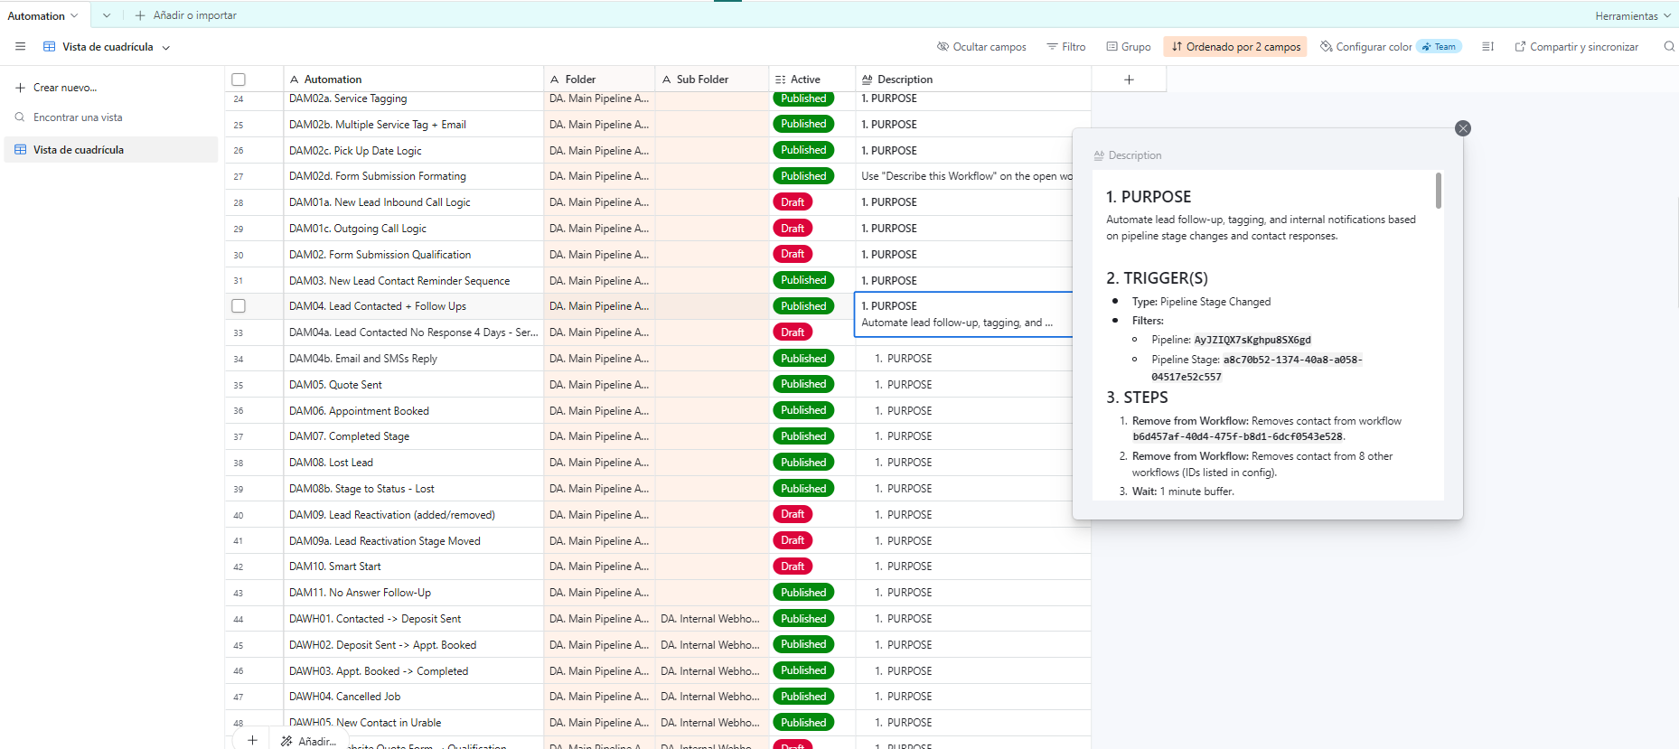Add a new field with plus icon

pyautogui.click(x=1129, y=80)
